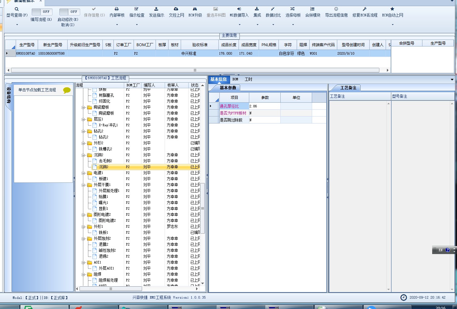Screen dimensions: 457x309
Task: Collapse the 阻焊 folder node
Action: point(84,274)
